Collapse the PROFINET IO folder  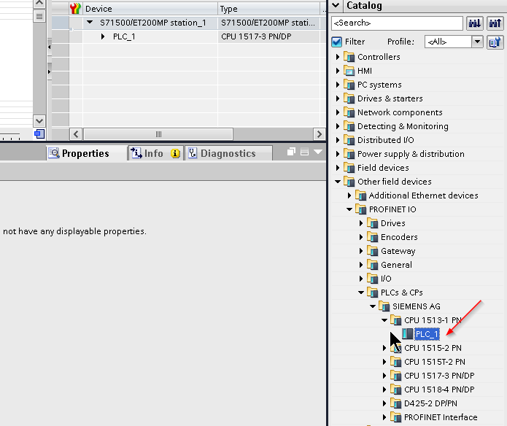[349, 209]
